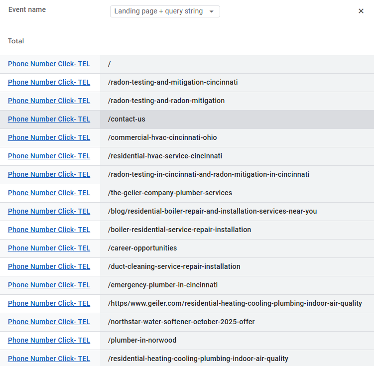This screenshot has width=374, height=366.
Task: Select the /radon-testing-and-mitigation-cincinnati cell
Action: point(237,83)
